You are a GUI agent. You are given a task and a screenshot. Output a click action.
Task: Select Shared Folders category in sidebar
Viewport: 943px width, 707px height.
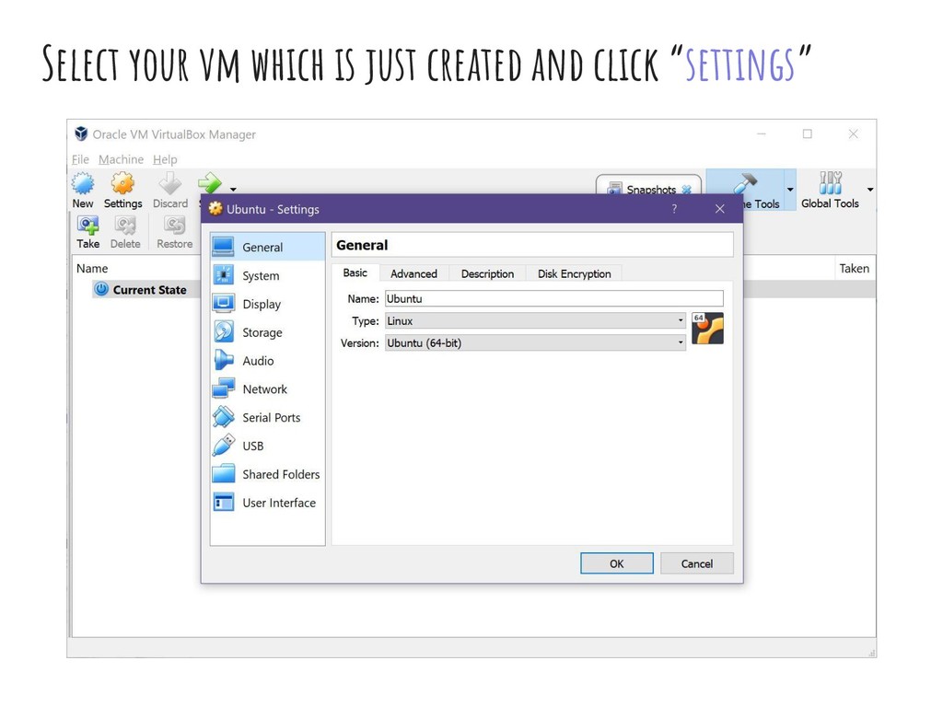pos(268,474)
